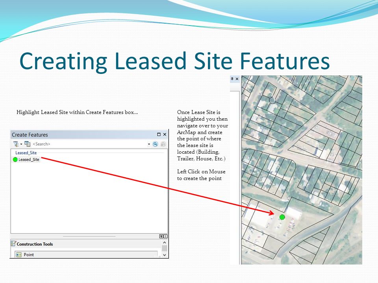Click the greyed Clear Search icon
The image size is (378, 283).
click(x=163, y=144)
